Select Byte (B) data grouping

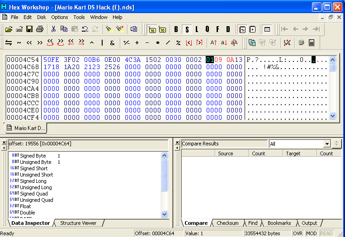pyautogui.click(x=176, y=29)
